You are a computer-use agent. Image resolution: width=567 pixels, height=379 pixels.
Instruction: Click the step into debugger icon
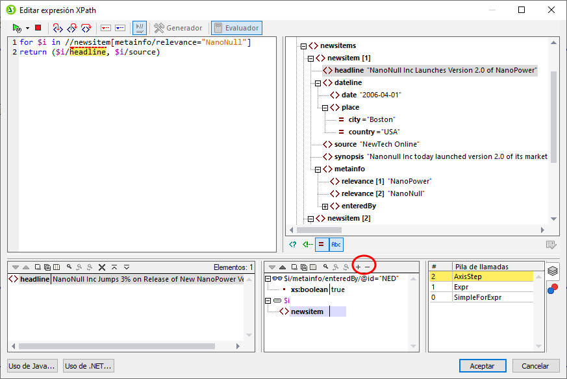point(58,28)
